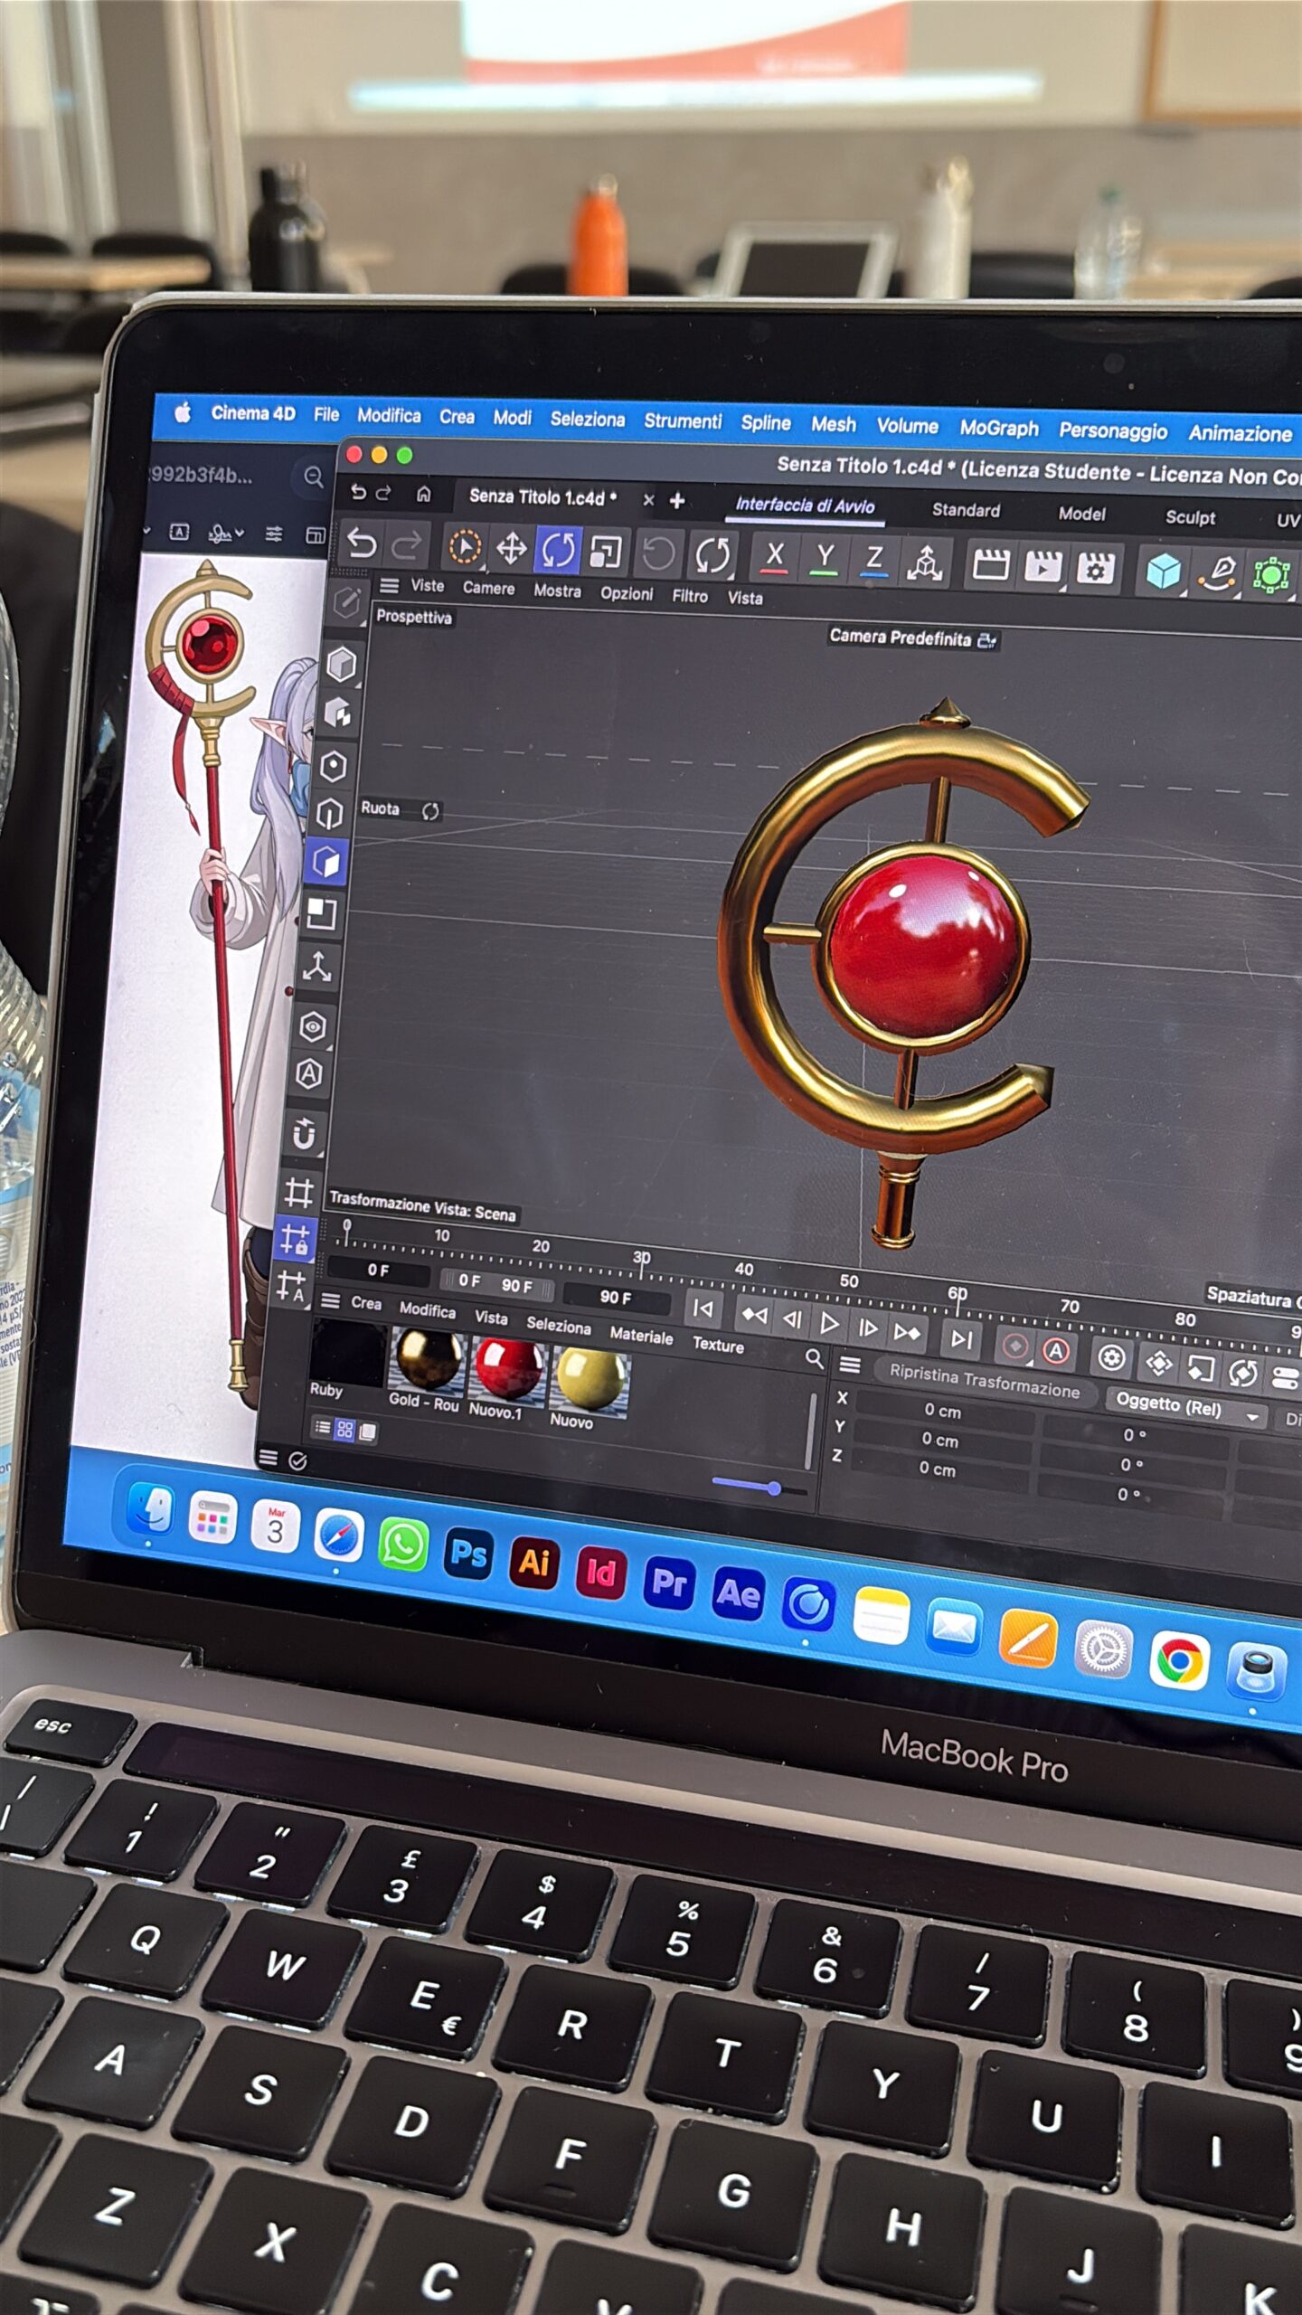The width and height of the screenshot is (1302, 2315).
Task: Click the Live Selection tool icon
Action: 465,547
